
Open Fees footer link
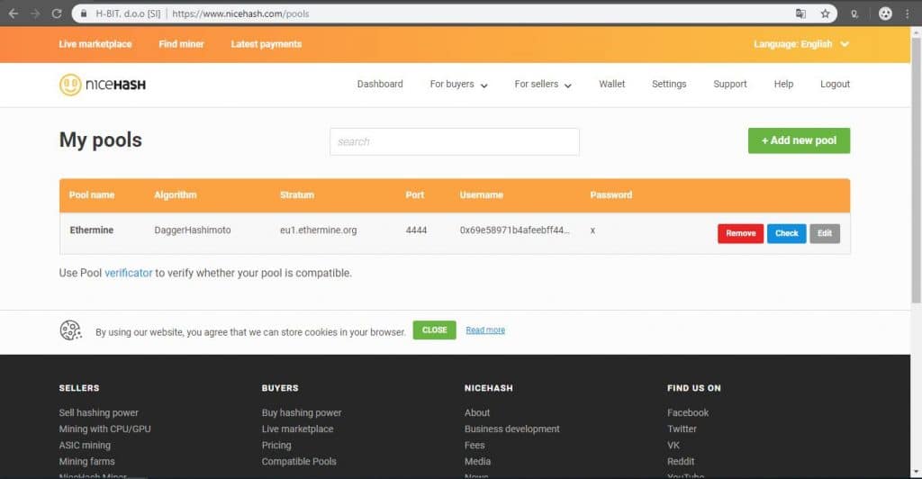pyautogui.click(x=475, y=446)
